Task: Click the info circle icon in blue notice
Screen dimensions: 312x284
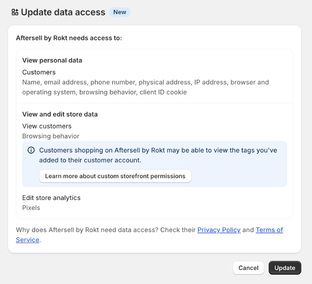Action: coord(31,150)
